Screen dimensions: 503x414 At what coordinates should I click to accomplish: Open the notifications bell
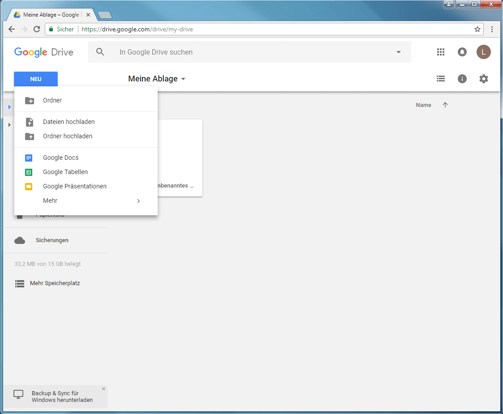coord(462,52)
